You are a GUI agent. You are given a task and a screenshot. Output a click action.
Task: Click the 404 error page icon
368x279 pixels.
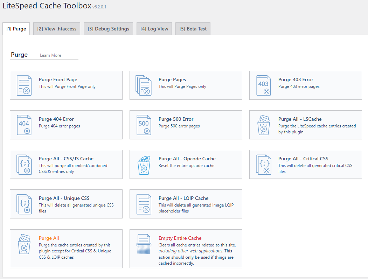(24, 125)
